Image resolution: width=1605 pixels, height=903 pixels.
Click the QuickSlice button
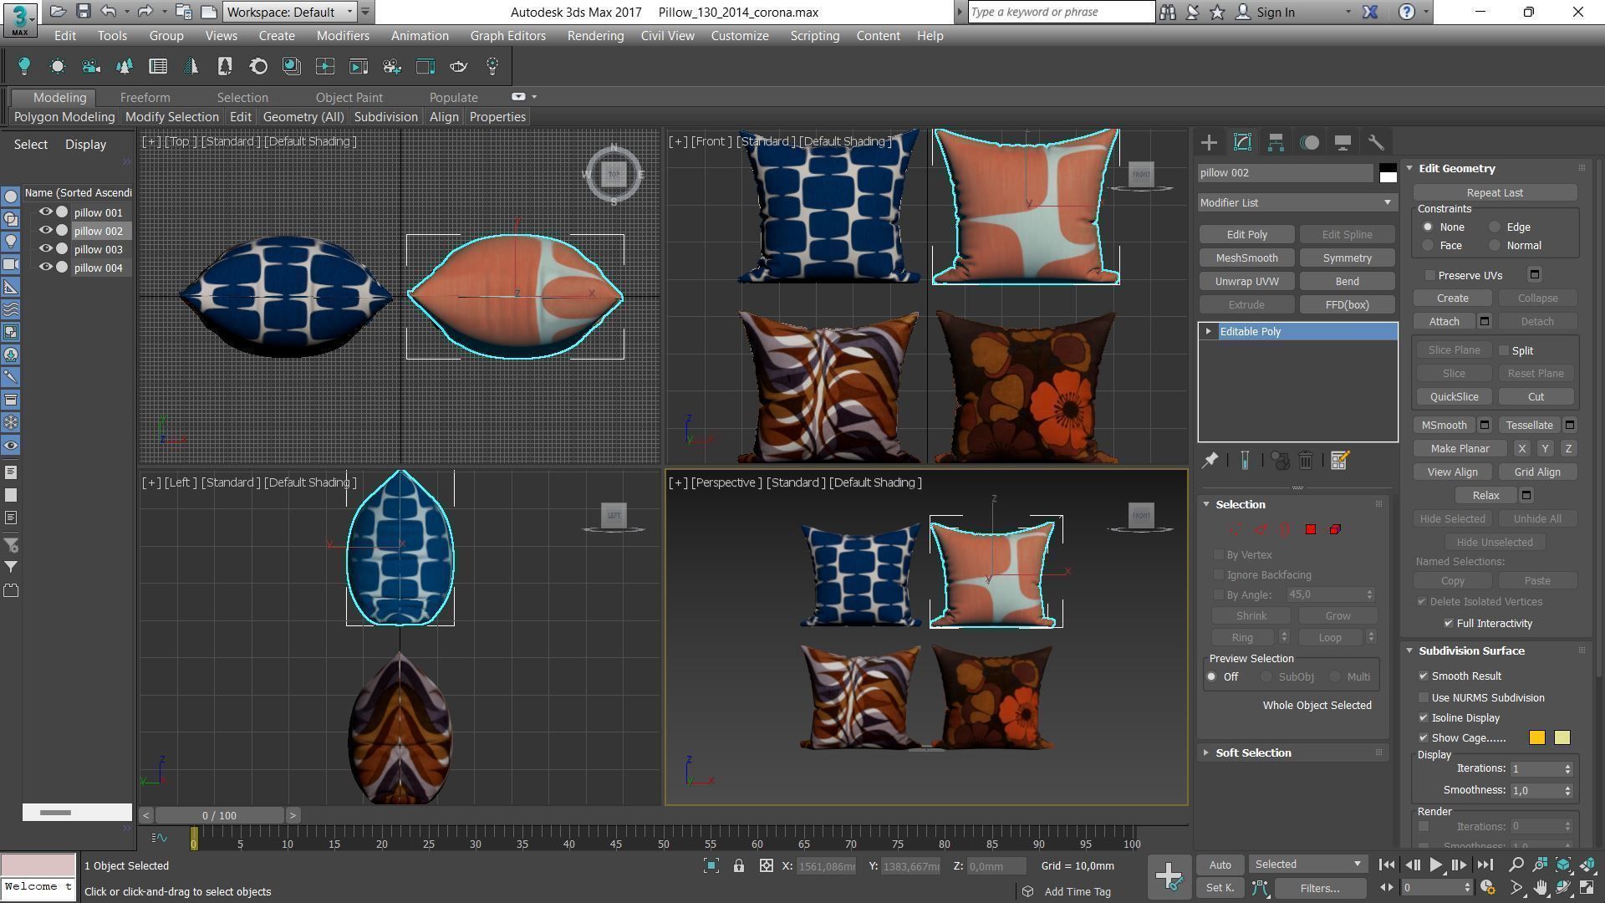(x=1454, y=397)
